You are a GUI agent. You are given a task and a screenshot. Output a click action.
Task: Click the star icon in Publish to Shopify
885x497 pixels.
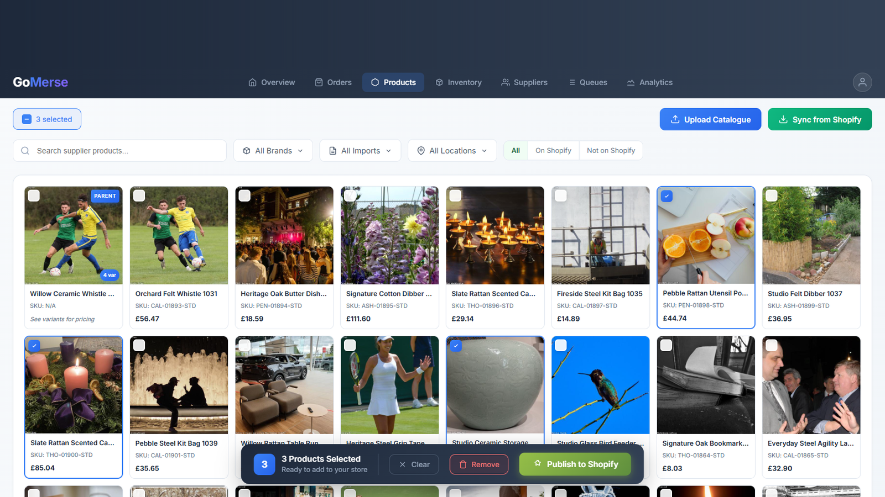click(538, 463)
